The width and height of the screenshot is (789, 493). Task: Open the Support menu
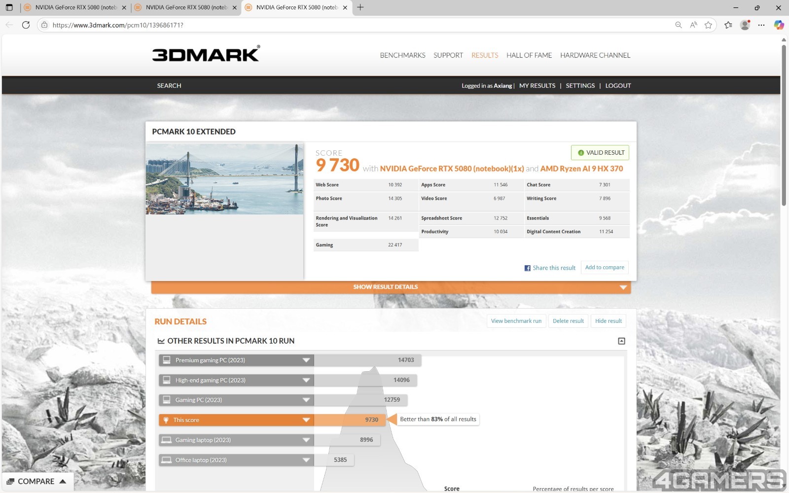pos(448,55)
